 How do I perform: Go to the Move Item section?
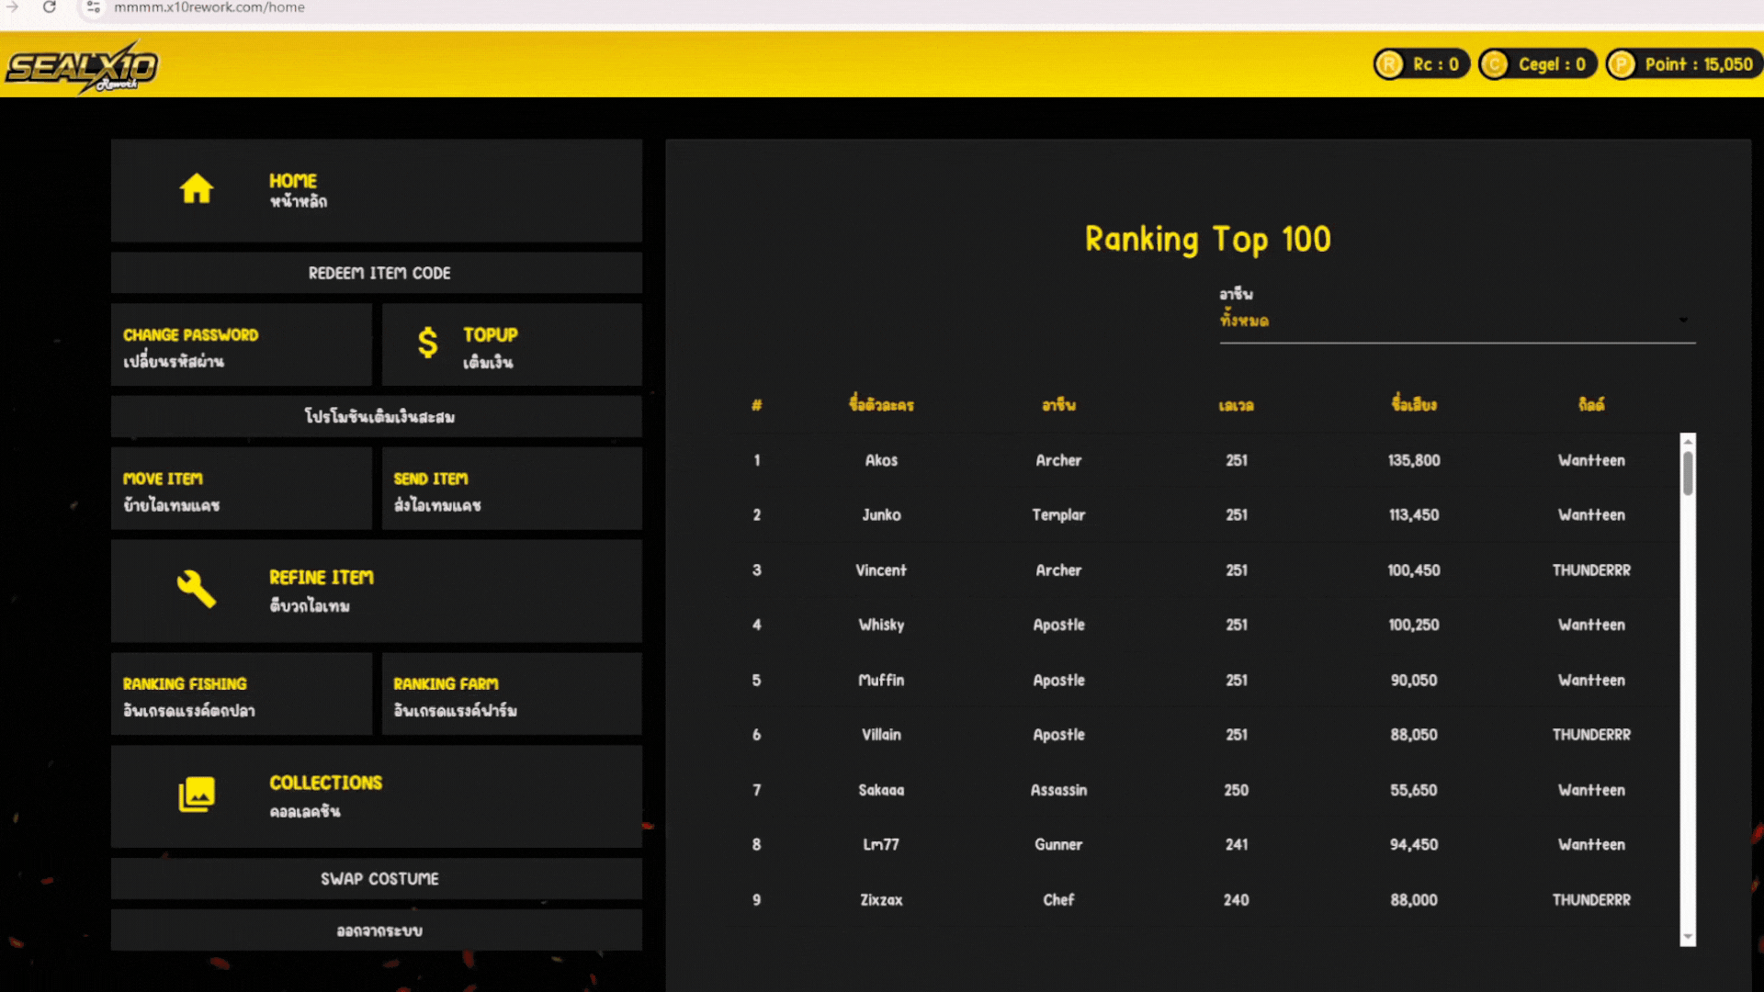click(241, 490)
